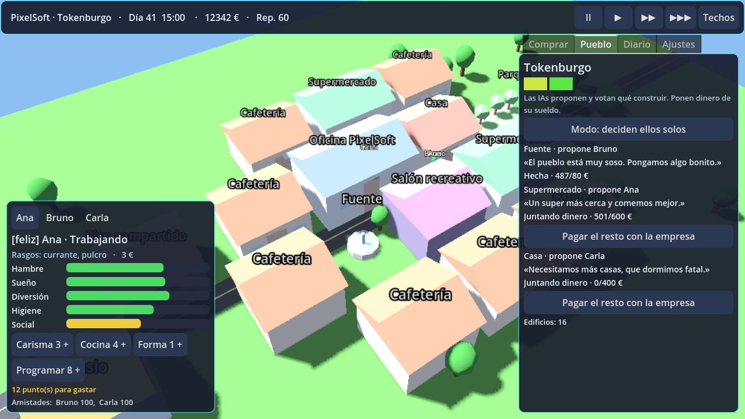745x419 pixels.
Task: Click the Rep. 60 reputation text
Action: tap(272, 17)
